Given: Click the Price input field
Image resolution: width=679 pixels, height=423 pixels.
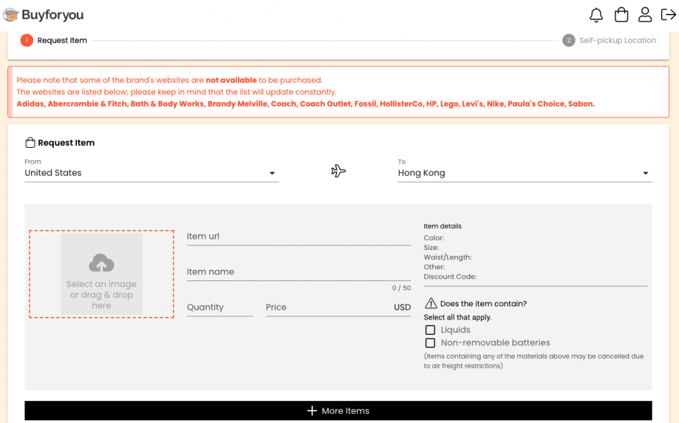Looking at the screenshot, I should (x=328, y=308).
